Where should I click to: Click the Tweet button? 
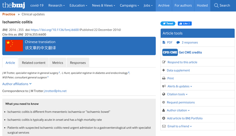(x=168, y=24)
